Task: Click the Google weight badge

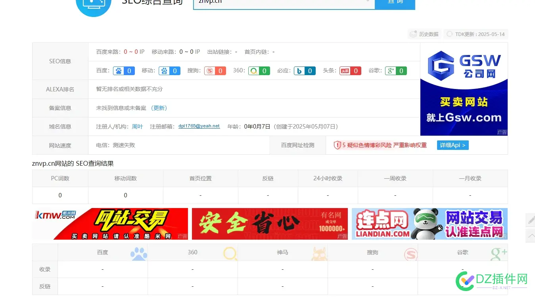Action: [396, 71]
